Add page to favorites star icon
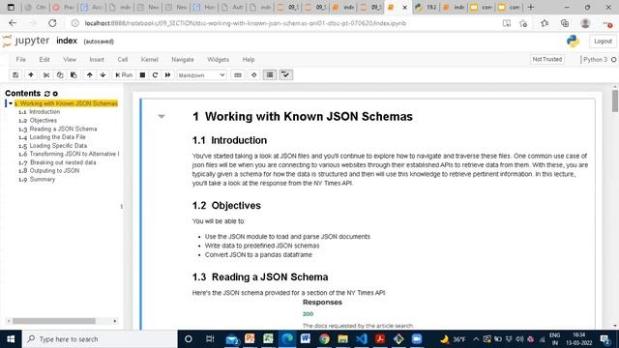 pyautogui.click(x=523, y=23)
